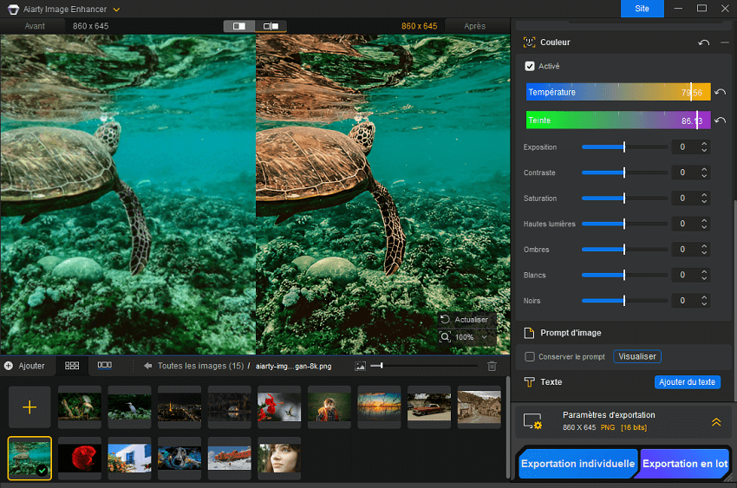
Task: Click the back arrow beside Toutes les images
Action: click(x=148, y=367)
